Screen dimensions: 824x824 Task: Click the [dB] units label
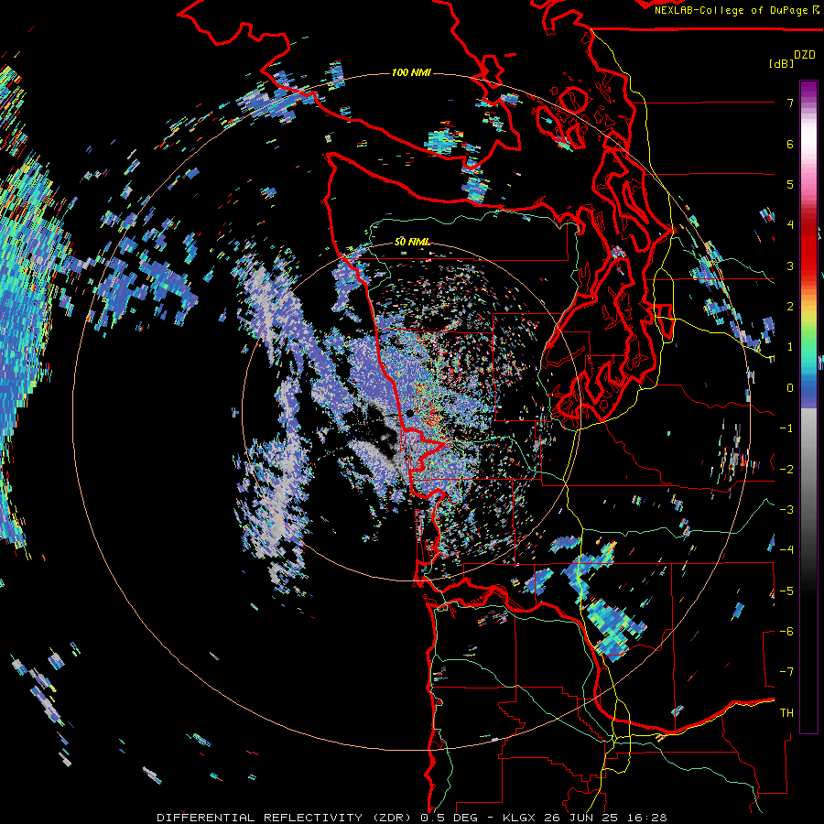[x=782, y=63]
